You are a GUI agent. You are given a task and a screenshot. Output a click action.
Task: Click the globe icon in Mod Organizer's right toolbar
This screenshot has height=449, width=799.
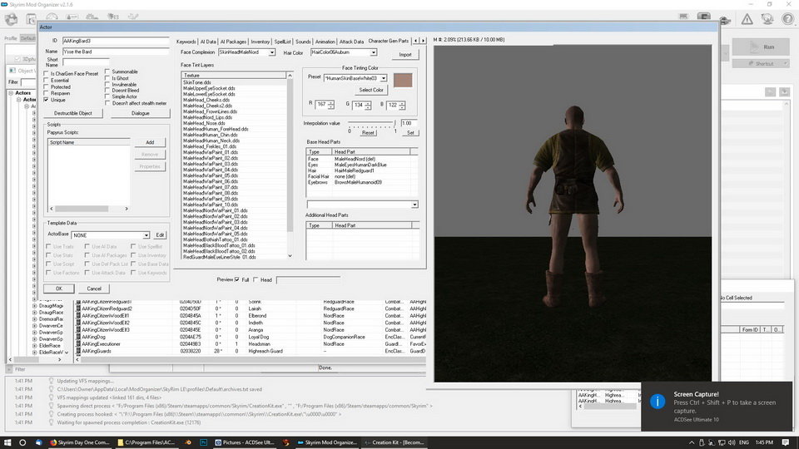click(725, 20)
